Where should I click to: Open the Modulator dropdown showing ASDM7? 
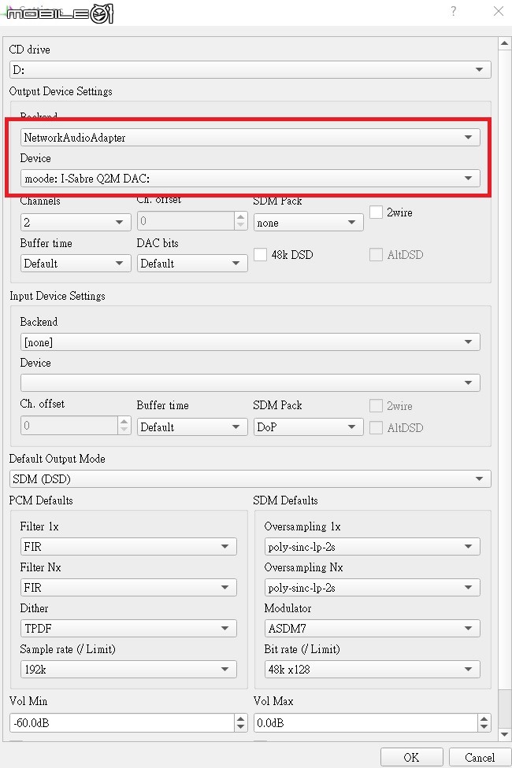coord(373,628)
